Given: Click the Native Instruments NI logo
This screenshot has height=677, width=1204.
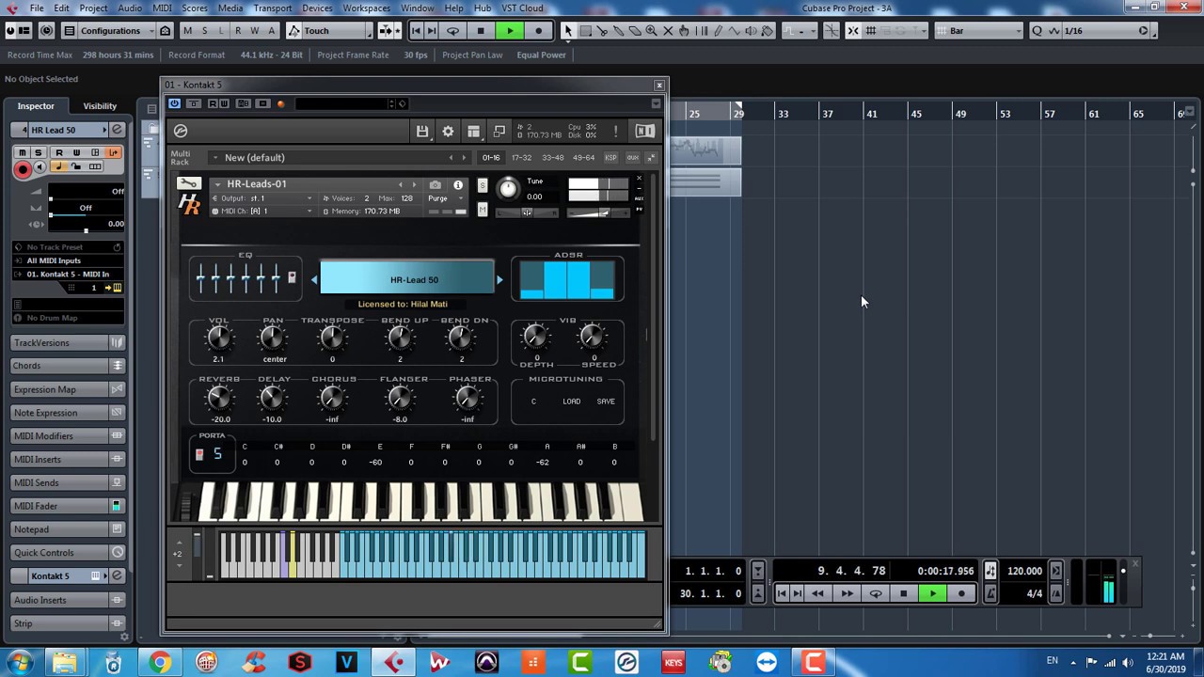Looking at the screenshot, I should 644,132.
